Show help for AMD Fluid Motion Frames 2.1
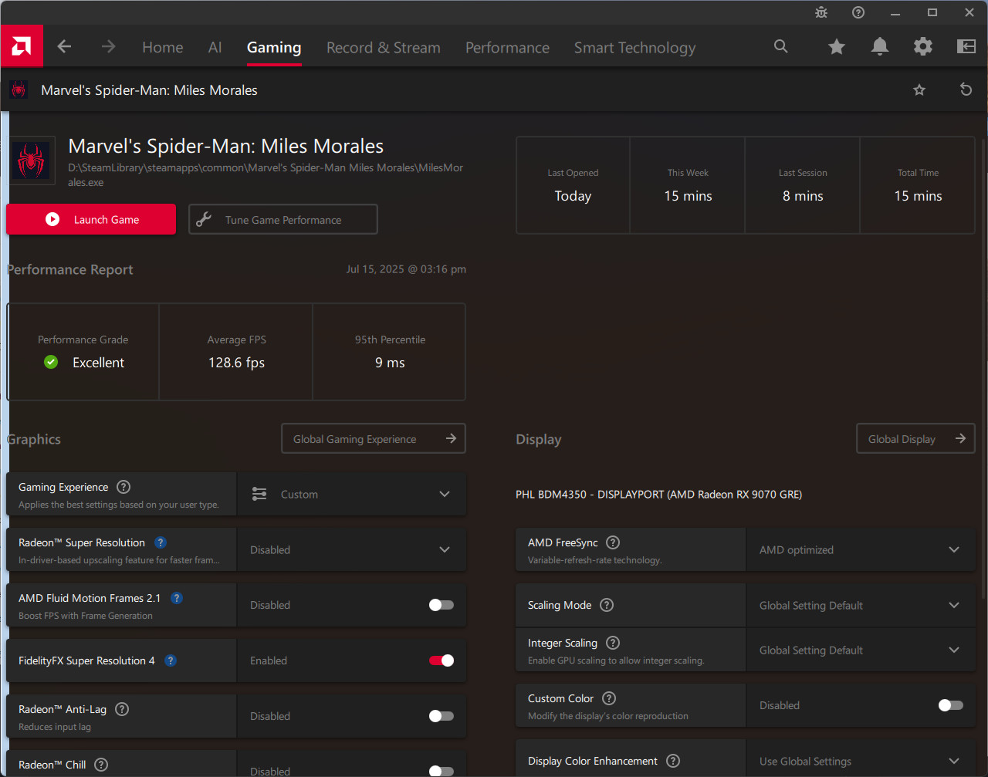The image size is (988, 777). point(177,598)
